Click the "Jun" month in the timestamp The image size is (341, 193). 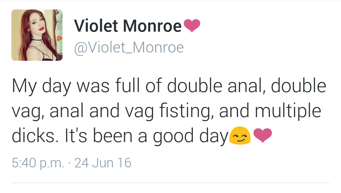[103, 163]
